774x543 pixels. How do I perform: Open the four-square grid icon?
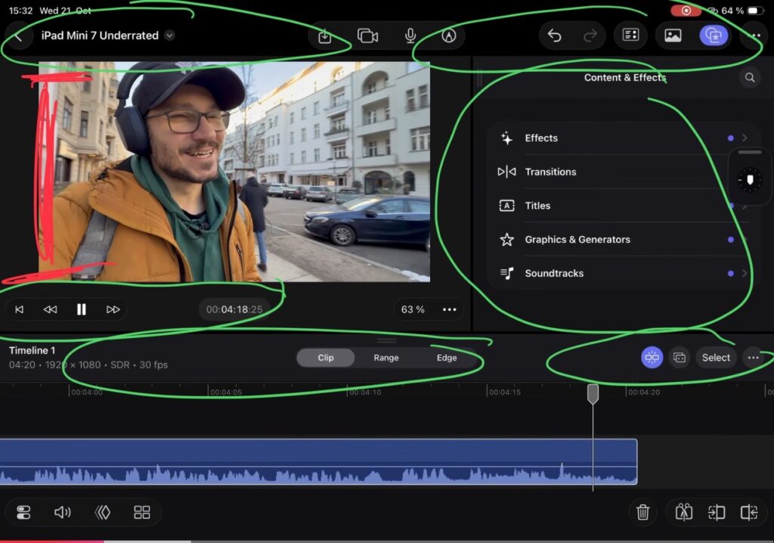[142, 512]
